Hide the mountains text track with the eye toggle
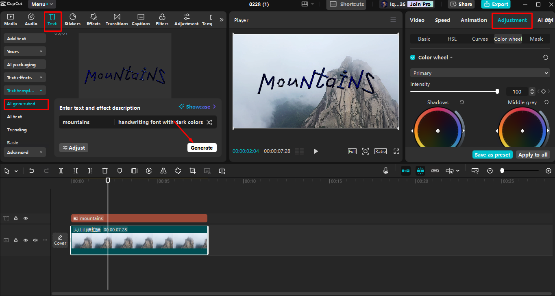Screen dimensions: 555x296 [x=25, y=218]
